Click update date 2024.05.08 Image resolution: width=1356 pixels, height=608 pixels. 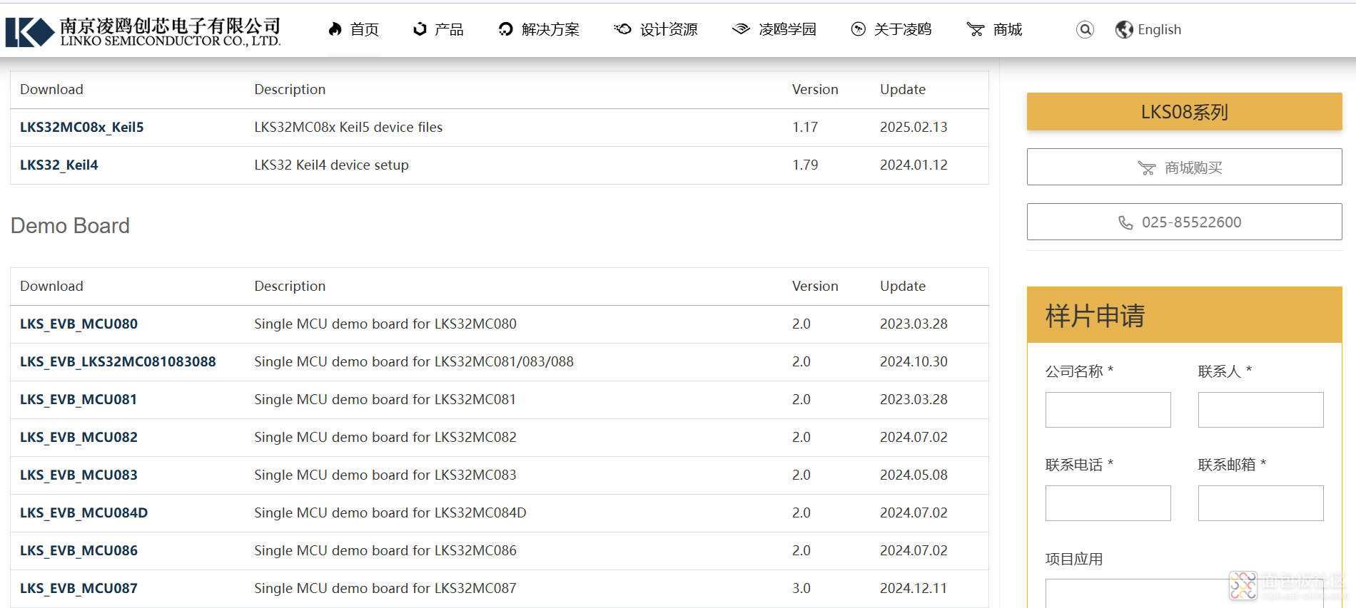(914, 475)
